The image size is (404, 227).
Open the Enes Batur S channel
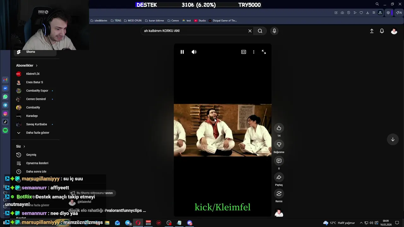(34, 82)
